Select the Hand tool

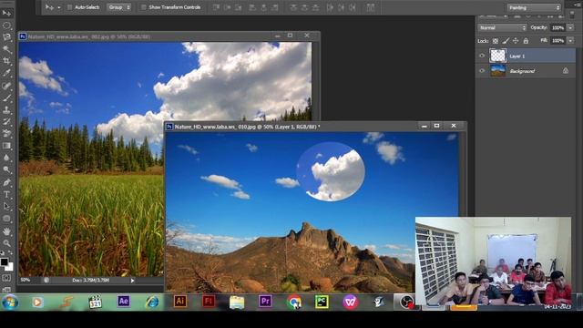[x=6, y=231]
